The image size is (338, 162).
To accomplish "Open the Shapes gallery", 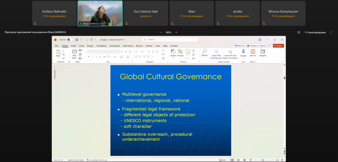I will 173,52.
